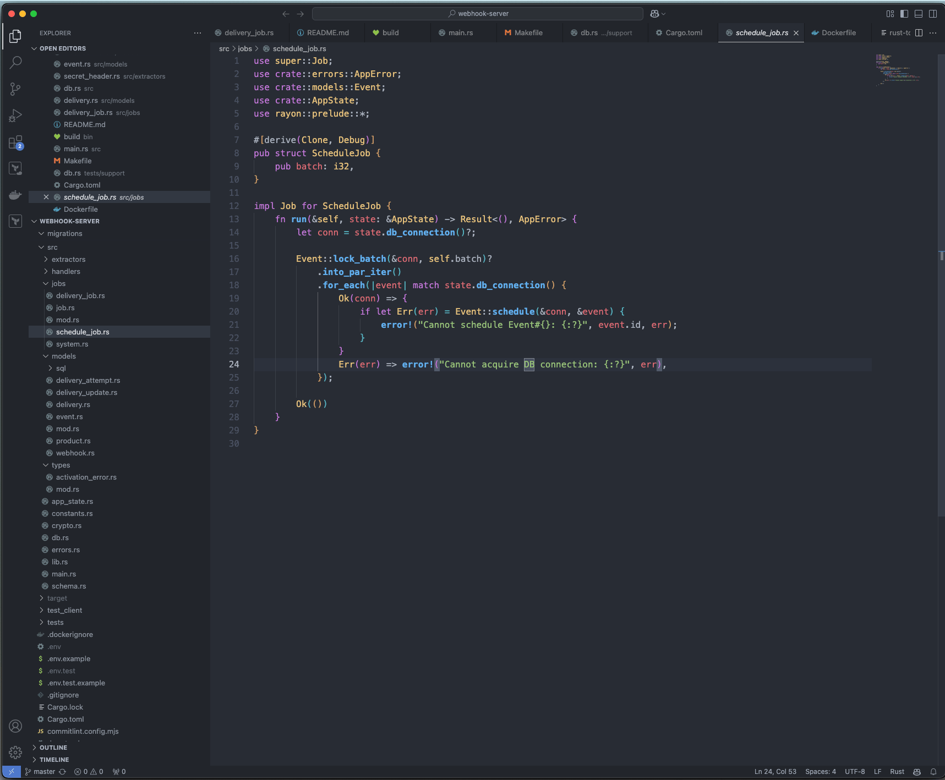Open app_state.rs in the file tree
The width and height of the screenshot is (945, 780).
click(x=72, y=501)
